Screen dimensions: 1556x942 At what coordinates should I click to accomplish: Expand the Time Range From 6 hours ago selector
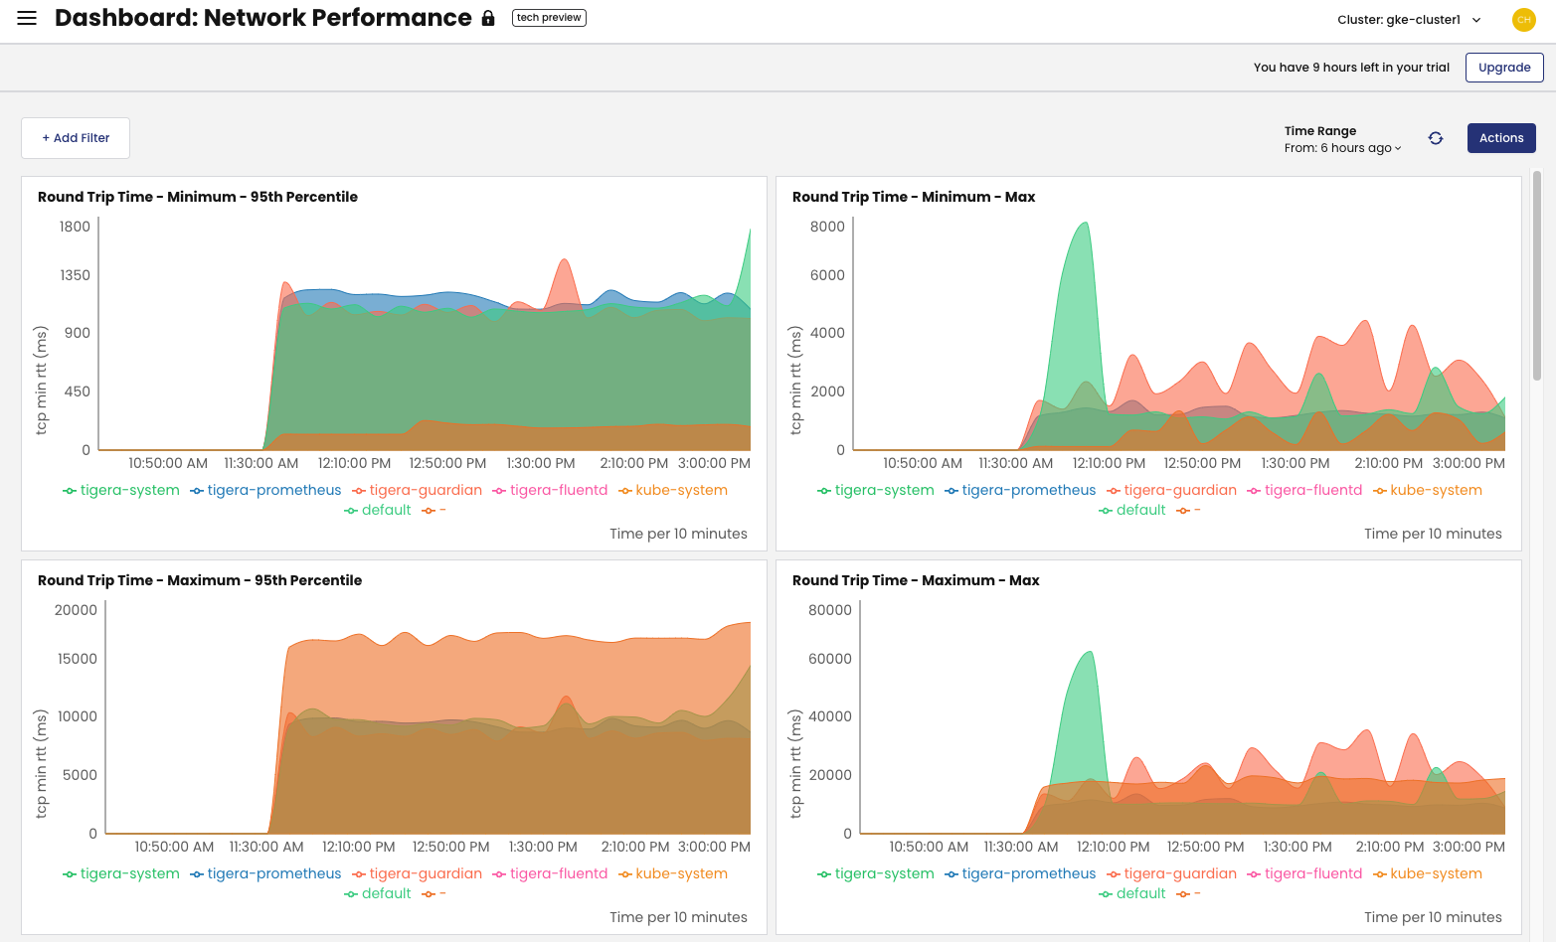pyautogui.click(x=1342, y=147)
